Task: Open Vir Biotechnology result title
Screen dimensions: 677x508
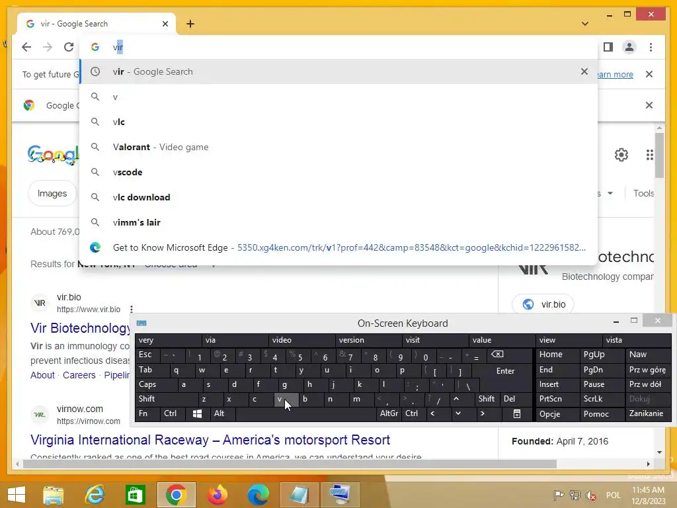Action: click(x=80, y=328)
